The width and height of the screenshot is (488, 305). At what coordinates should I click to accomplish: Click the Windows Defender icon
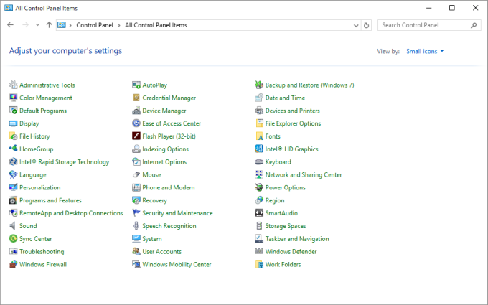(x=259, y=252)
